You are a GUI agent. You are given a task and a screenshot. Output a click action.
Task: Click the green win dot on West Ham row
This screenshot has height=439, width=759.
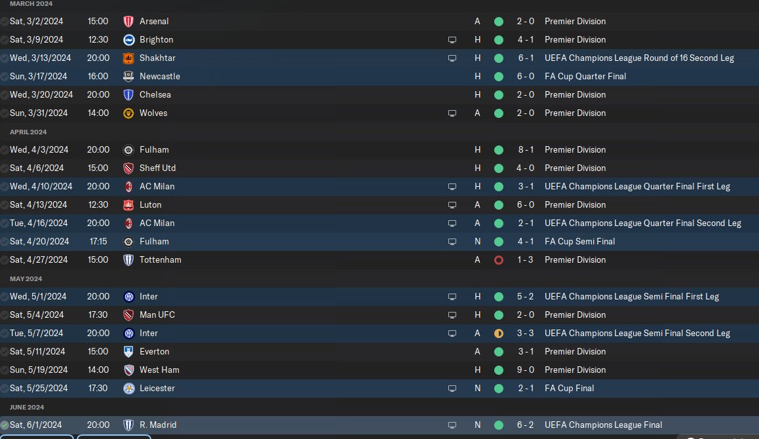coord(499,370)
